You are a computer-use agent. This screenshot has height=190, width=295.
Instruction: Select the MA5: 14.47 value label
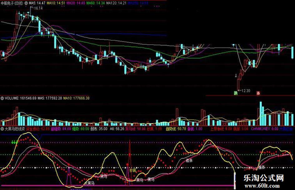(x=37, y=3)
